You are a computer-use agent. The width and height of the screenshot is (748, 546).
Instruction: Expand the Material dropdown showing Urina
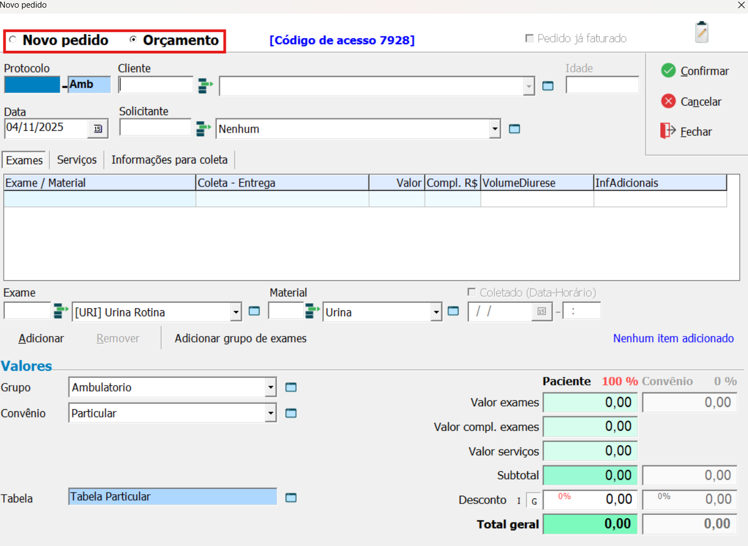[x=436, y=313]
